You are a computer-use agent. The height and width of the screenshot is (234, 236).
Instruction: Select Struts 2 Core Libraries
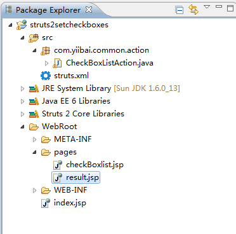pos(83,114)
